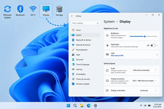Select Personalization label in sidebar
The image size is (164, 109).
click(x=82, y=50)
